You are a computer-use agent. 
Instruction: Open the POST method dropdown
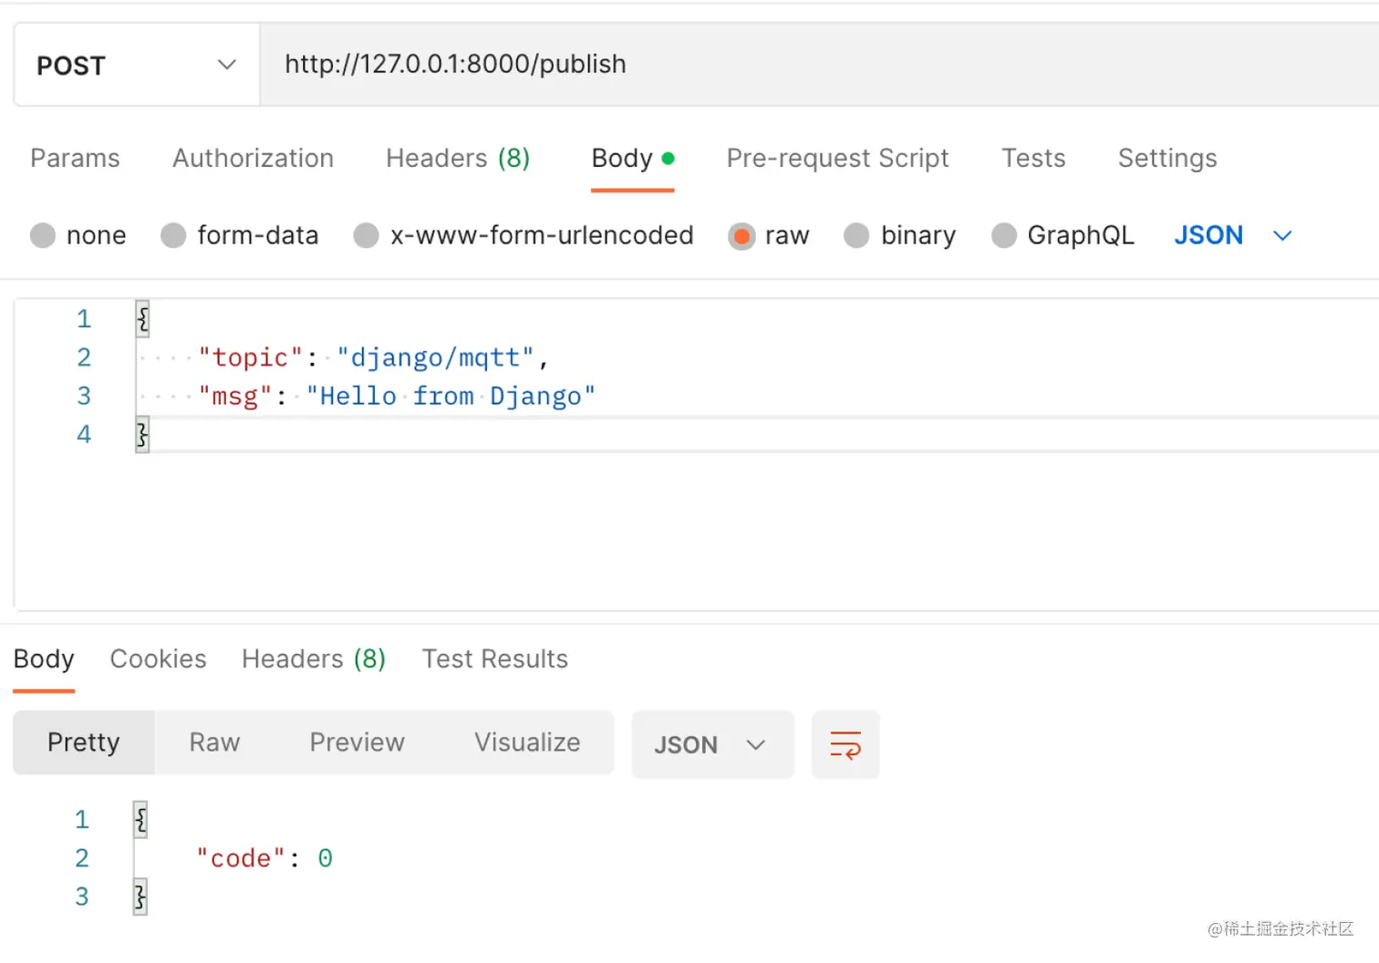[x=137, y=65]
